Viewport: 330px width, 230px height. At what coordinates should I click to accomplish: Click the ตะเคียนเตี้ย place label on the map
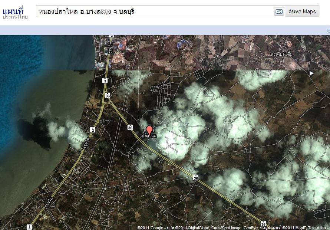(x=281, y=54)
